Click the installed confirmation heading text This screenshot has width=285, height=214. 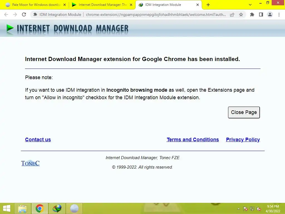click(x=132, y=59)
